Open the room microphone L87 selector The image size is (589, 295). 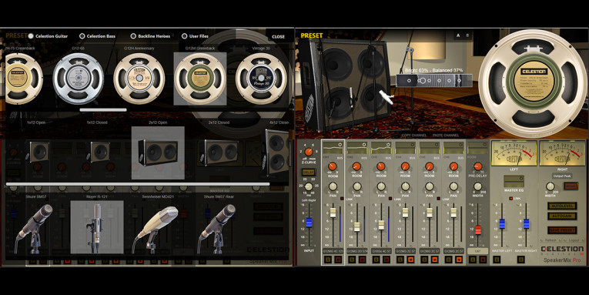tap(478, 250)
